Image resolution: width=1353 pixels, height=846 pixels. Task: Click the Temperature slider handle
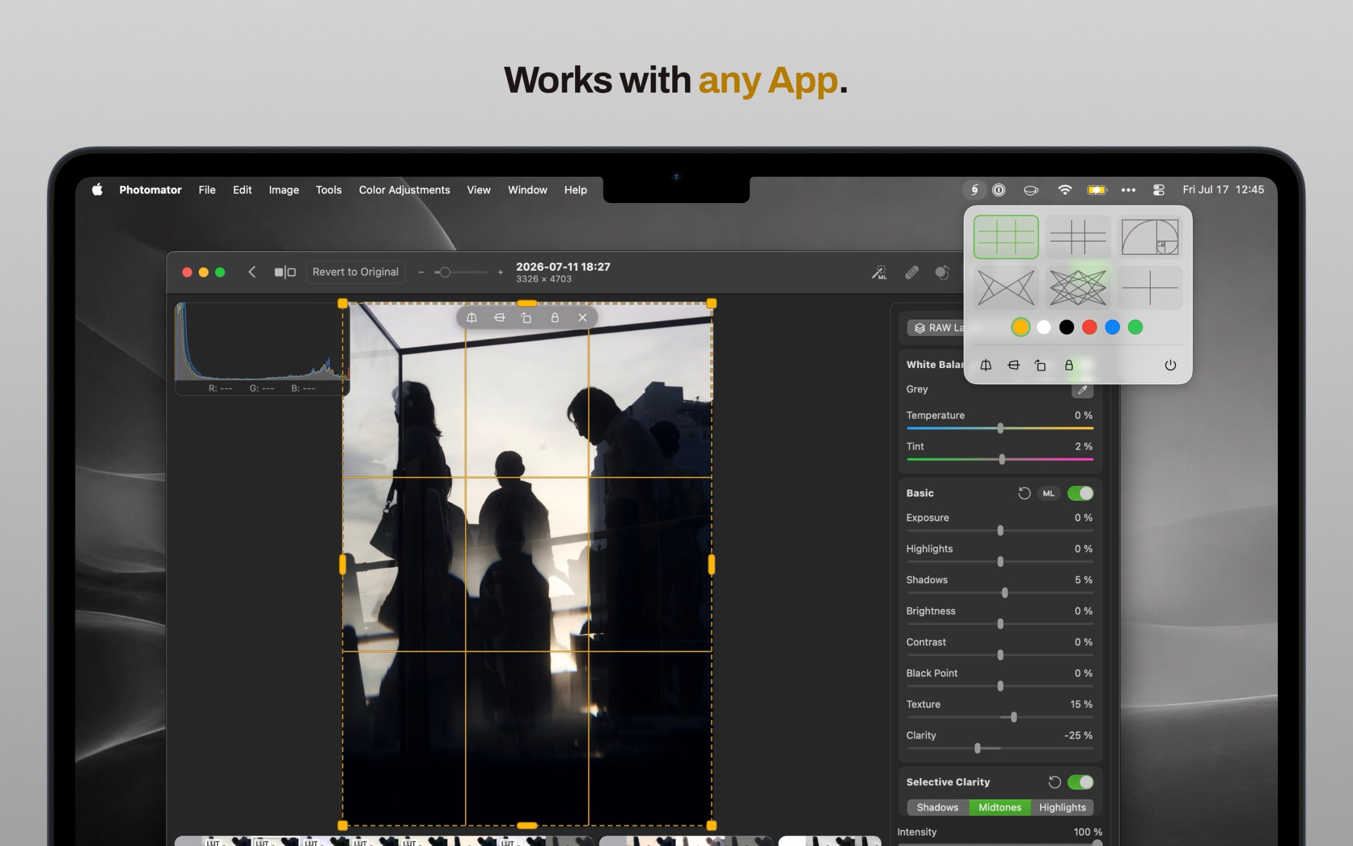coord(1000,428)
